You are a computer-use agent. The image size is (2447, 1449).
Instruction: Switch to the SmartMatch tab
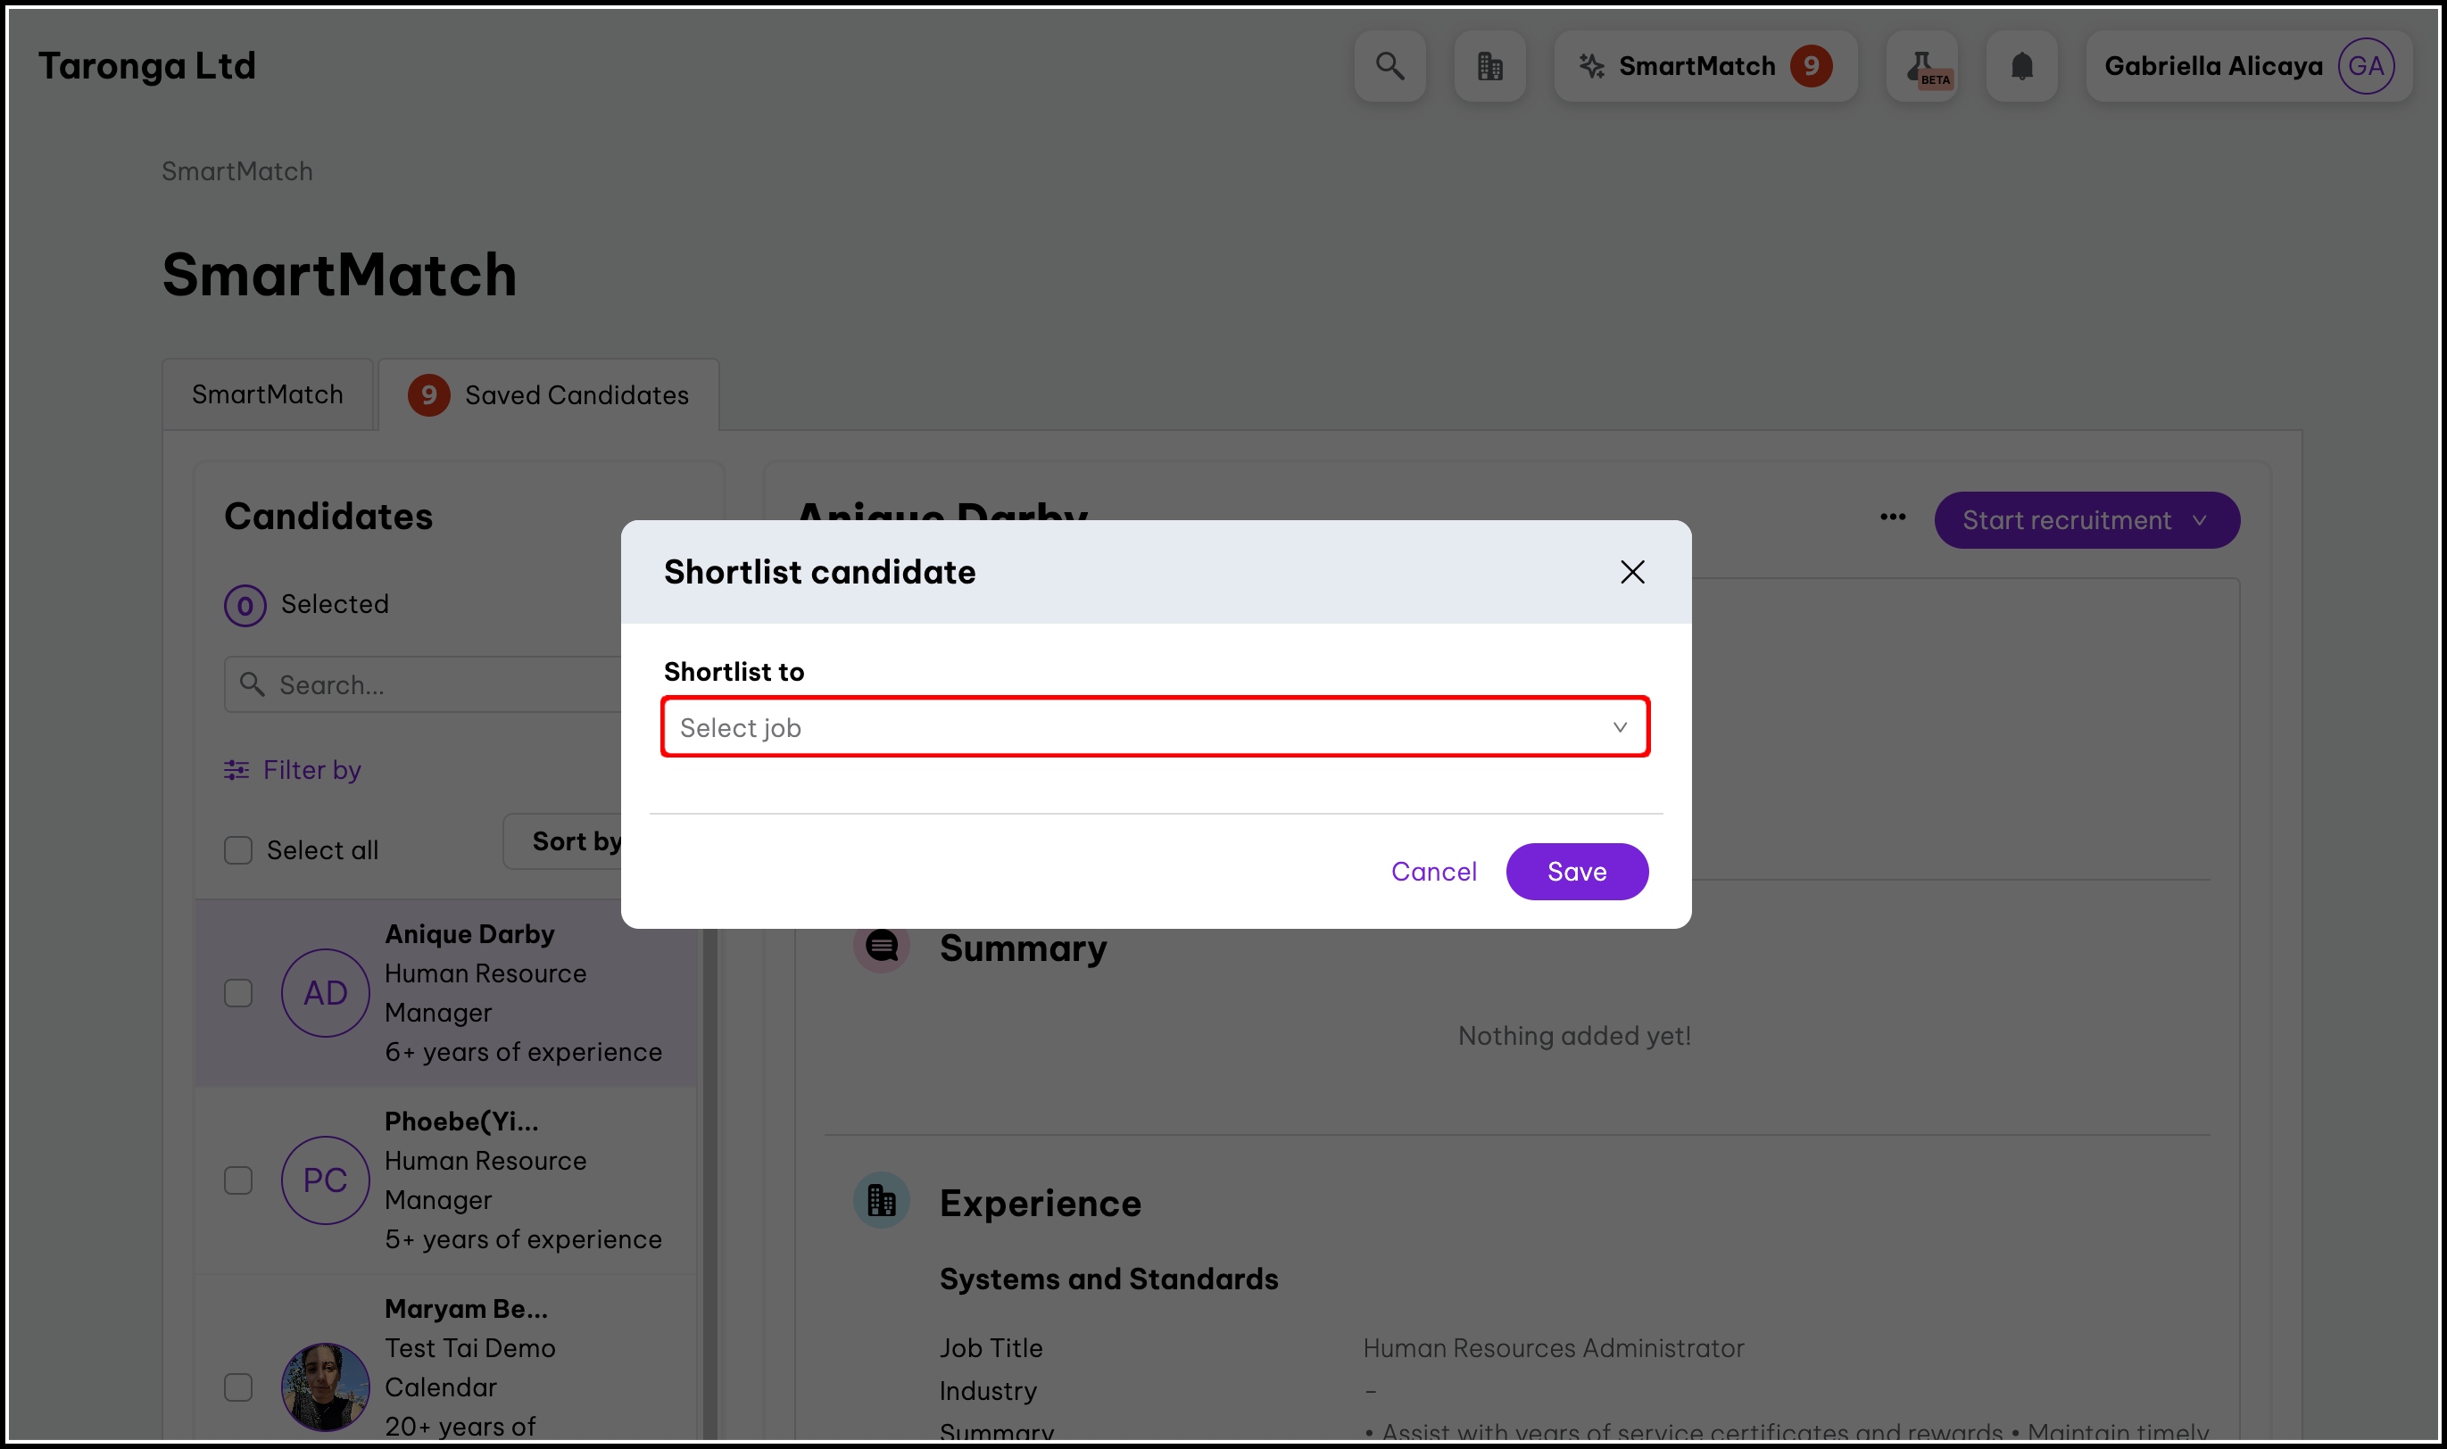pos(268,394)
